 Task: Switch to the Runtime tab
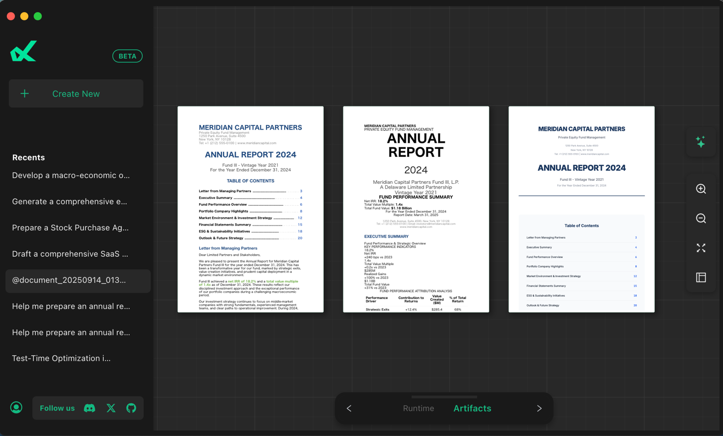coord(418,408)
